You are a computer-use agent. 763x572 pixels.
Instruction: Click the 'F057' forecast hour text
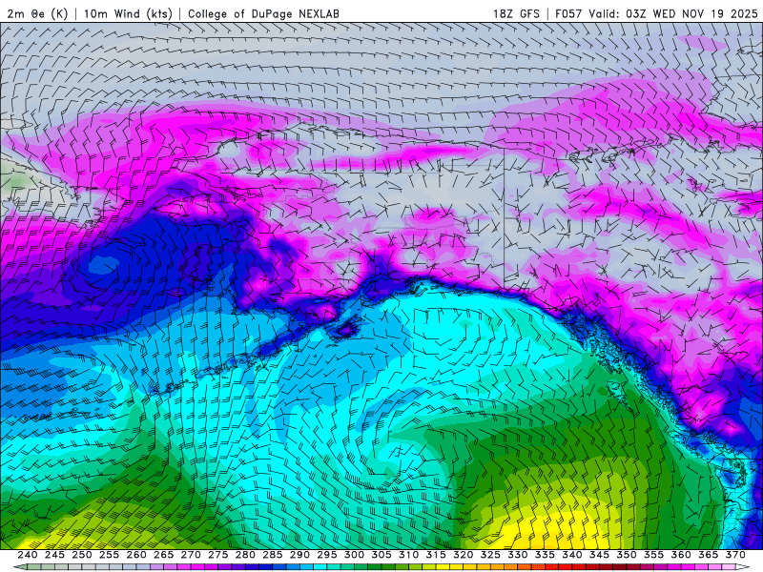pyautogui.click(x=568, y=13)
